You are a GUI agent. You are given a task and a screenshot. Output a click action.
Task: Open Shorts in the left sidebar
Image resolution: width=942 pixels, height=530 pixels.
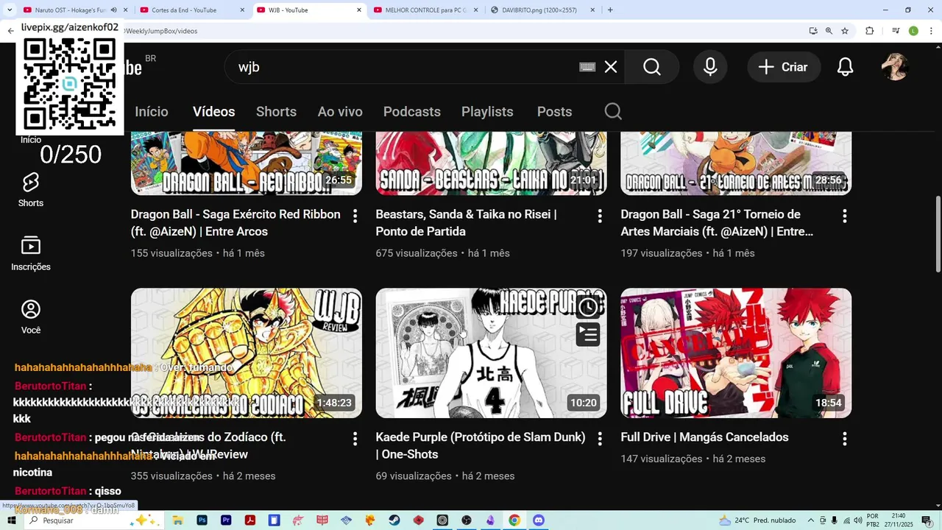click(31, 190)
